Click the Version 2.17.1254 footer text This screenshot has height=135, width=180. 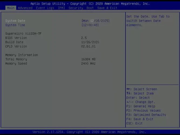click(89, 132)
